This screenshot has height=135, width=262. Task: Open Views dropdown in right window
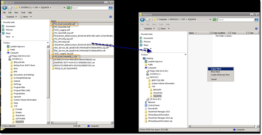click(163, 28)
